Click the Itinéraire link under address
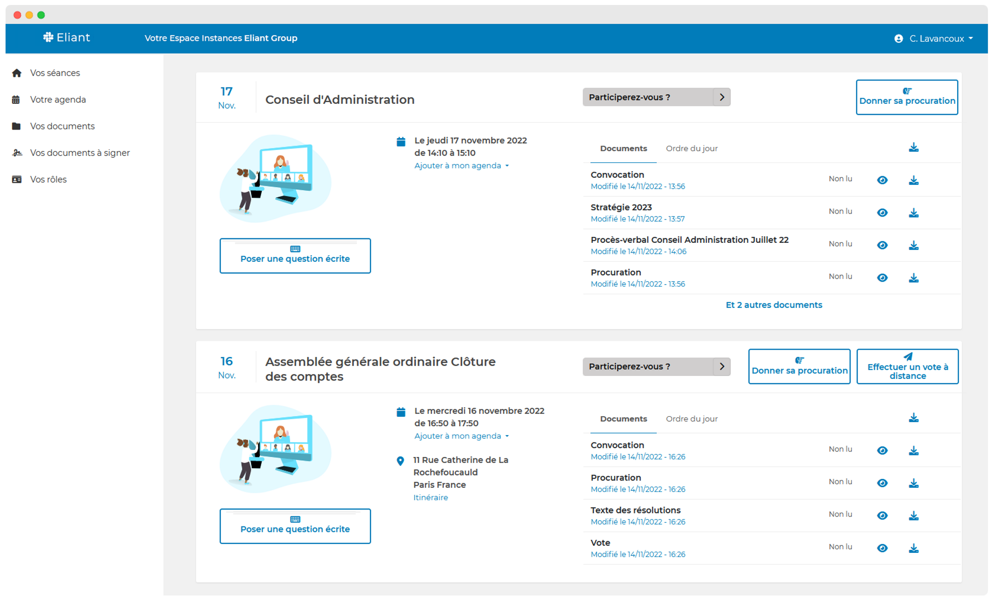This screenshot has width=993, height=600. pyautogui.click(x=430, y=497)
